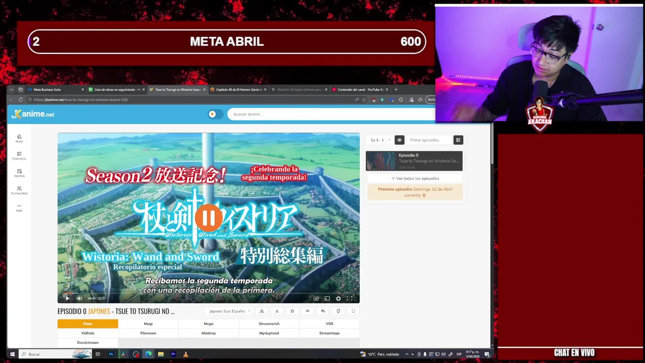This screenshot has width=645, height=363.
Task: Open the weather widget showing 16°C
Action: tap(380, 354)
